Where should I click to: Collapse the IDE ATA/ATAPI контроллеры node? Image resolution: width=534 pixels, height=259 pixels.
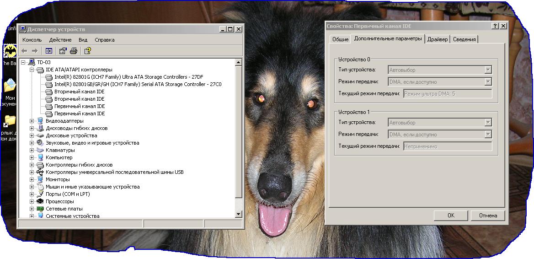coord(32,70)
